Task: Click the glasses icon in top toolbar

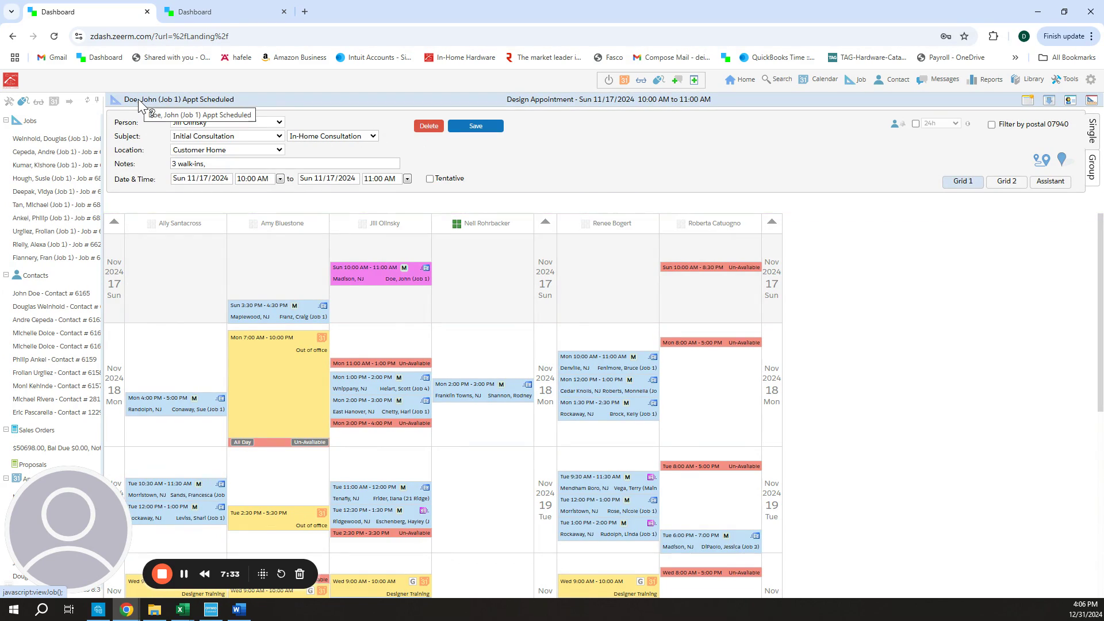Action: (x=641, y=80)
